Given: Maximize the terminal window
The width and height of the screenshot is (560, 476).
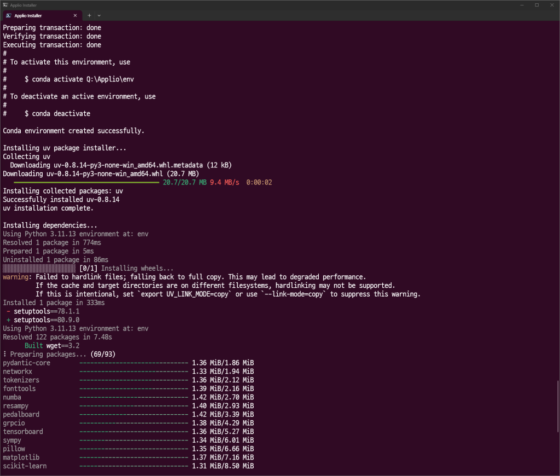Looking at the screenshot, I should tap(536, 5).
